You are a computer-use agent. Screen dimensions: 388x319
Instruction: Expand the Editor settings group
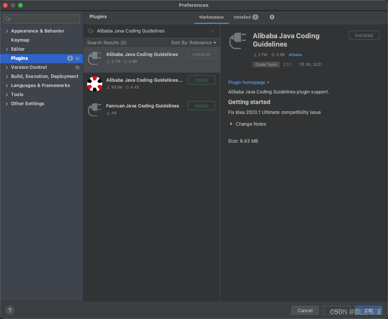7,49
